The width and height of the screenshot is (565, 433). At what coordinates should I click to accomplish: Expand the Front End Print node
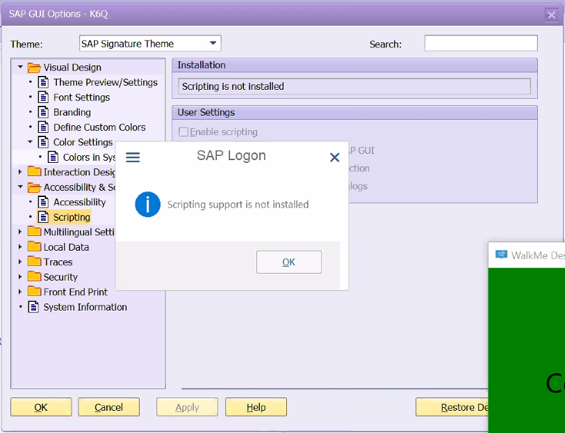pyautogui.click(x=20, y=292)
